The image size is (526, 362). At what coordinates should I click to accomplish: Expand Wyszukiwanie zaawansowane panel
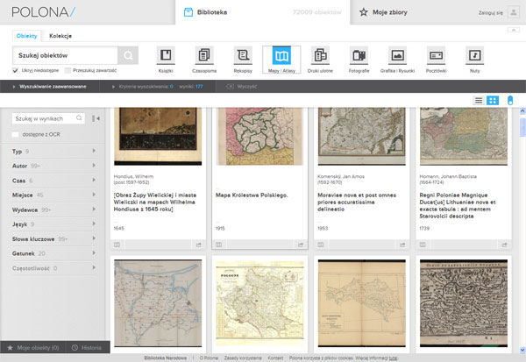pos(50,87)
